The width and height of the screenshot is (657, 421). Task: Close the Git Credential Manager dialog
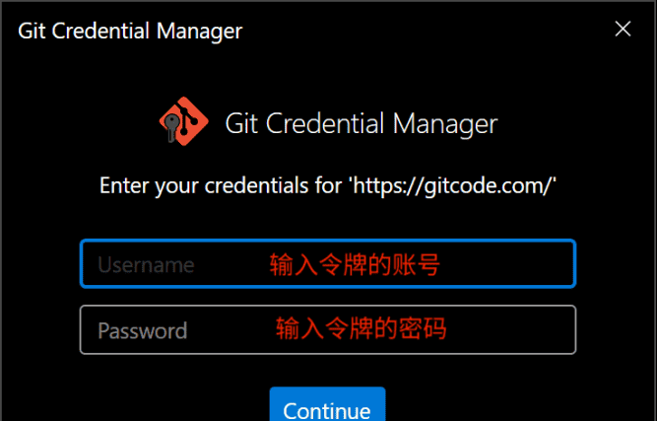point(623,29)
